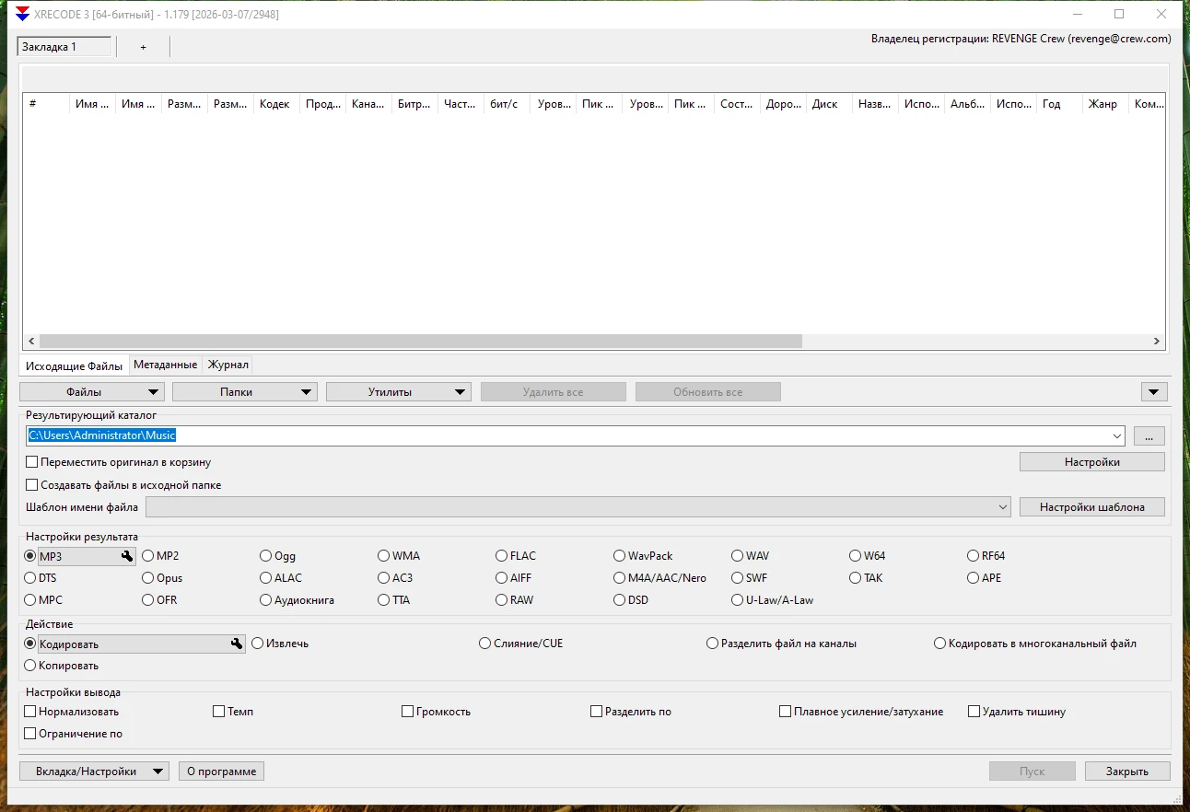
Task: Click the Кодек column header
Action: (275, 104)
